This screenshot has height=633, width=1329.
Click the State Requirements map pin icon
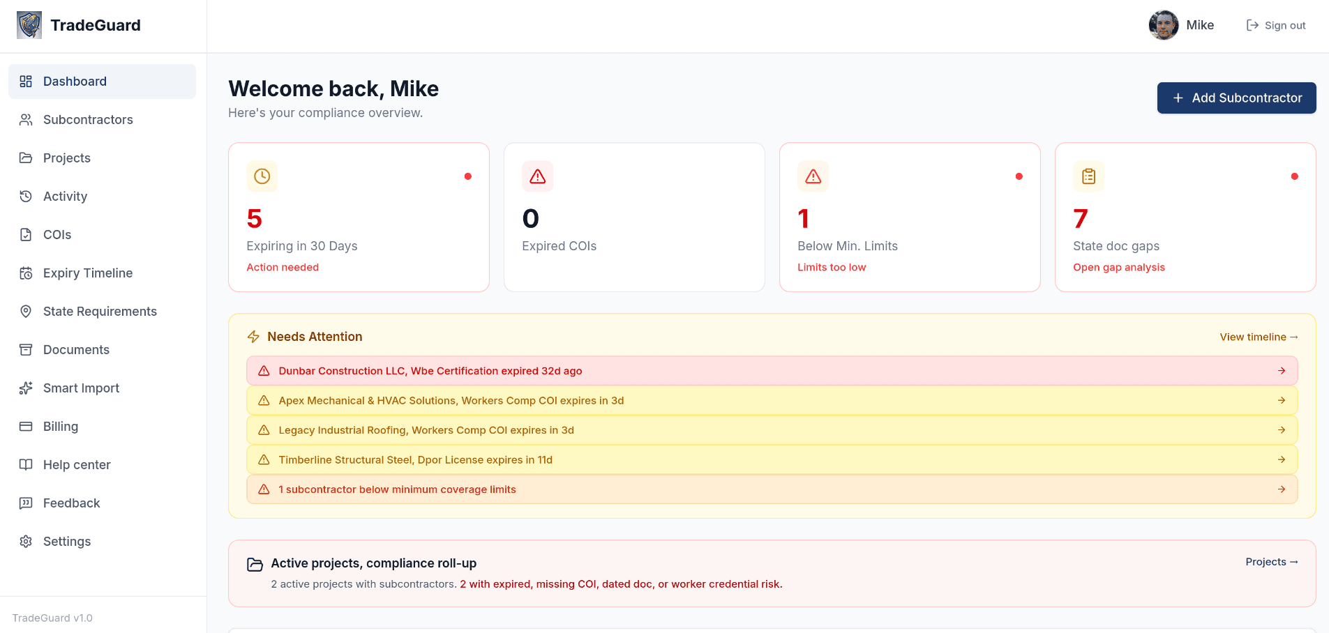(x=26, y=312)
